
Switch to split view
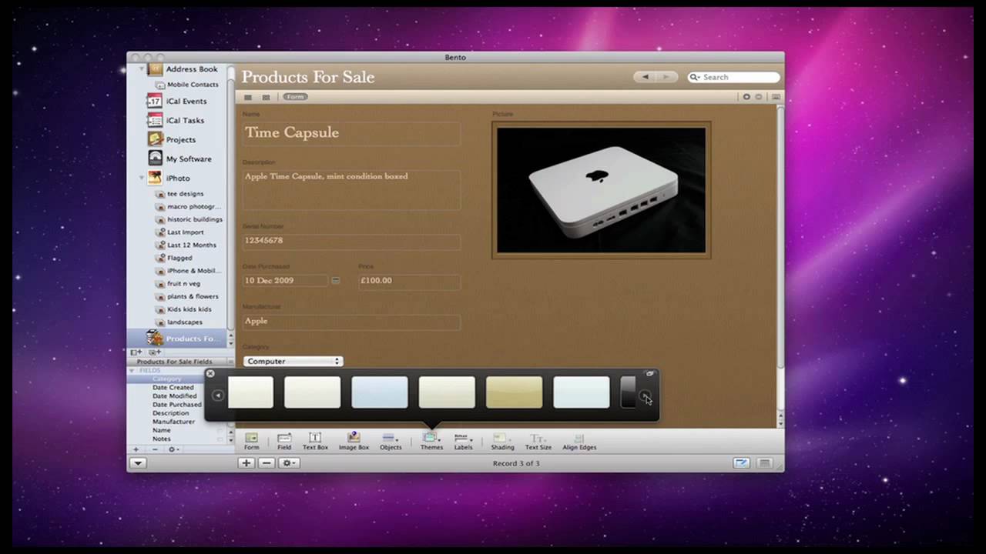pyautogui.click(x=266, y=97)
